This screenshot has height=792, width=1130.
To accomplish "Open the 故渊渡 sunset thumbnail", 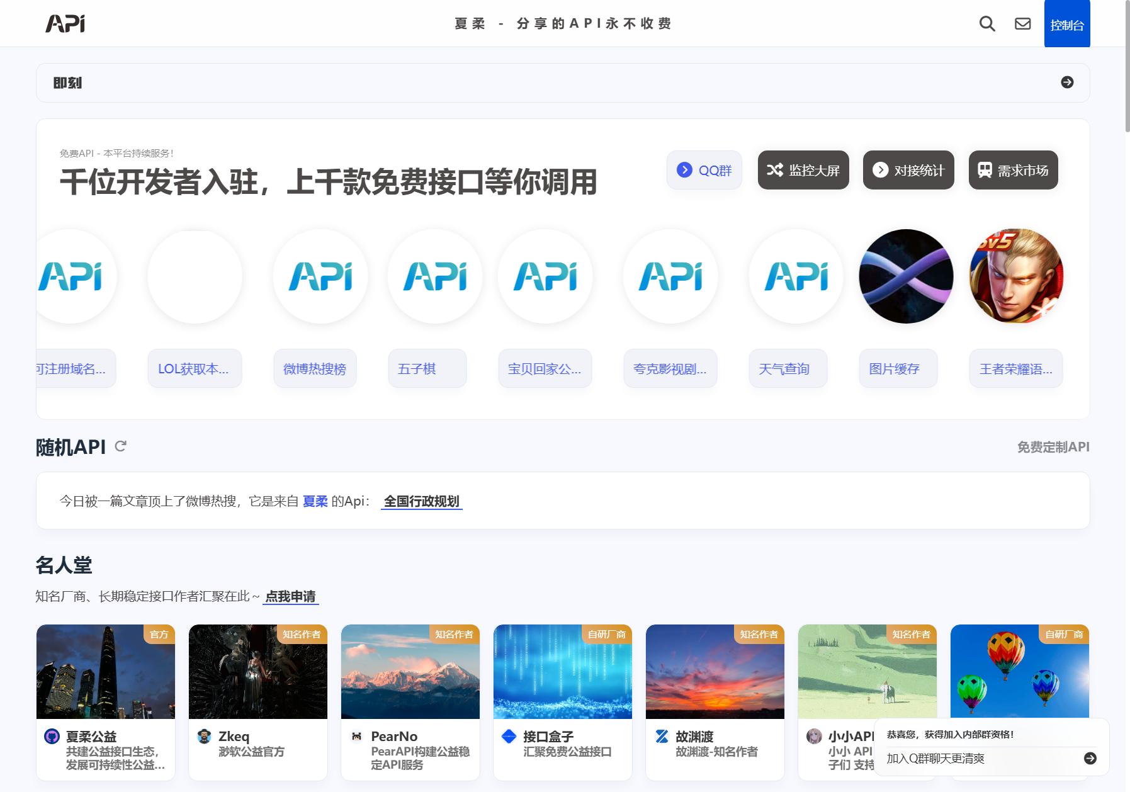I will [715, 672].
